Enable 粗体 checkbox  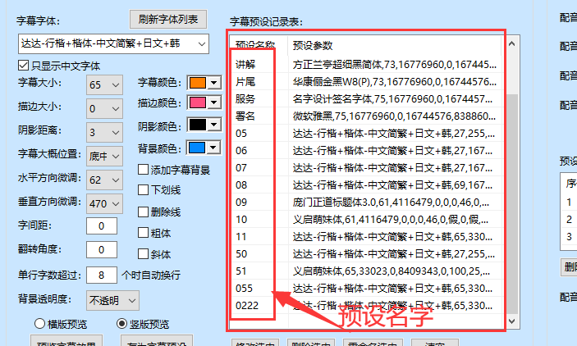pos(143,233)
